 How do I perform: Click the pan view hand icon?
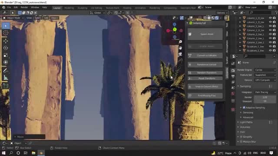180,48
